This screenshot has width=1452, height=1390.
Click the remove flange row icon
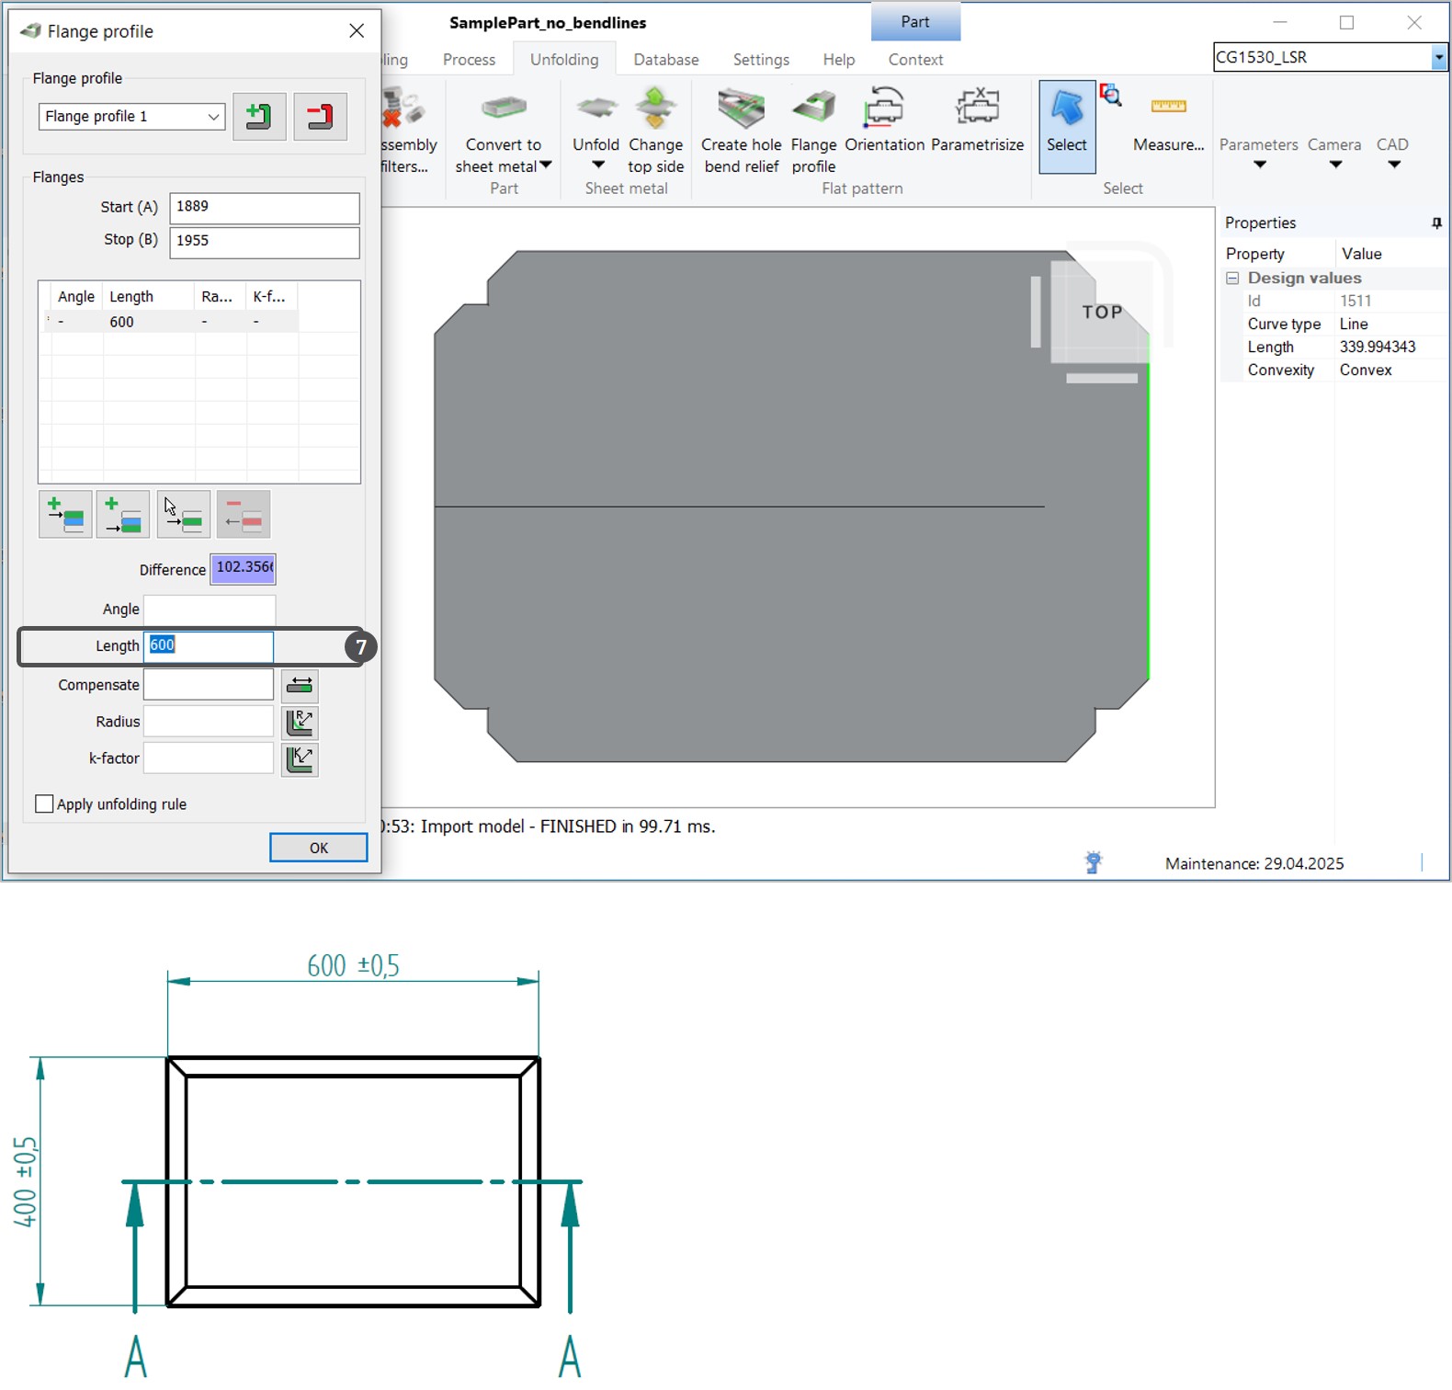[244, 515]
